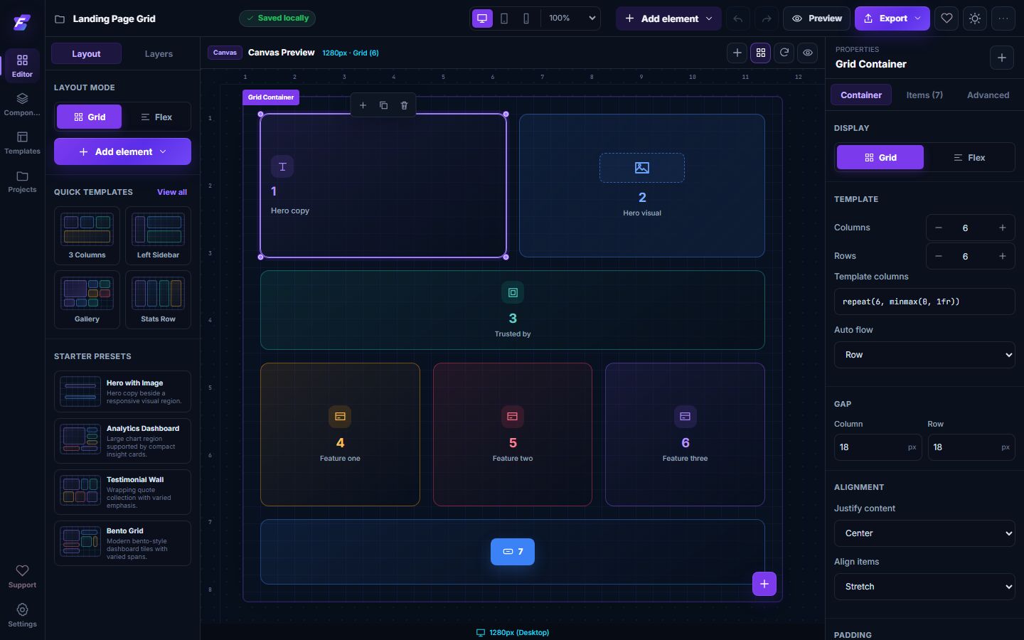The width and height of the screenshot is (1024, 640).
Task: Select the Items (7) tab
Action: tap(924, 95)
